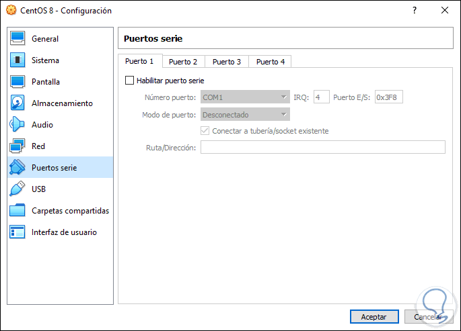Toggle Conectar a tubería/socket existente checkbox
The image size is (461, 331).
[206, 131]
